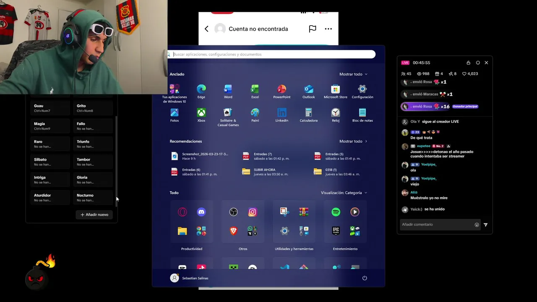
Task: Play the Guau sound
Action: pos(50,108)
